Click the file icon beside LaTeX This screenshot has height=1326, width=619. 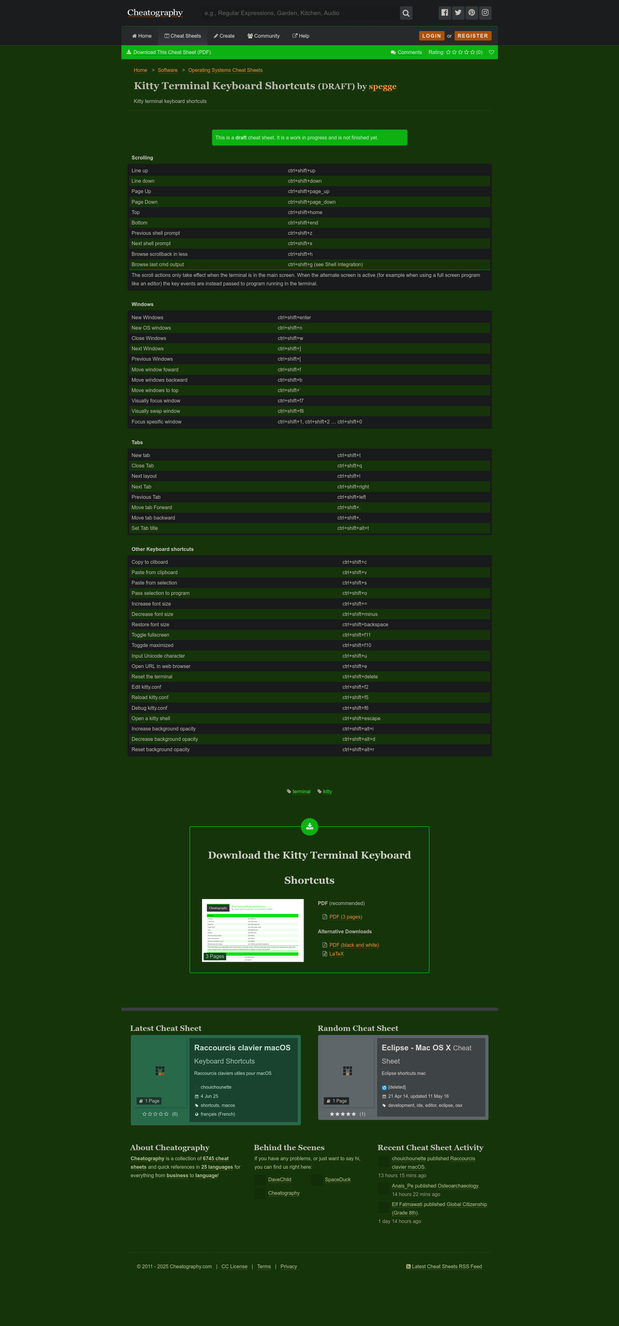pos(325,953)
